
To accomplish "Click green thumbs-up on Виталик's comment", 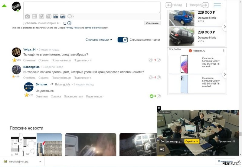I will (x=152, y=96).
